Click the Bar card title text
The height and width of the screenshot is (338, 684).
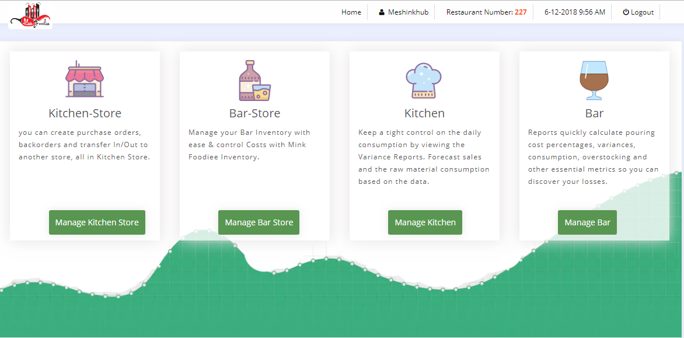594,113
